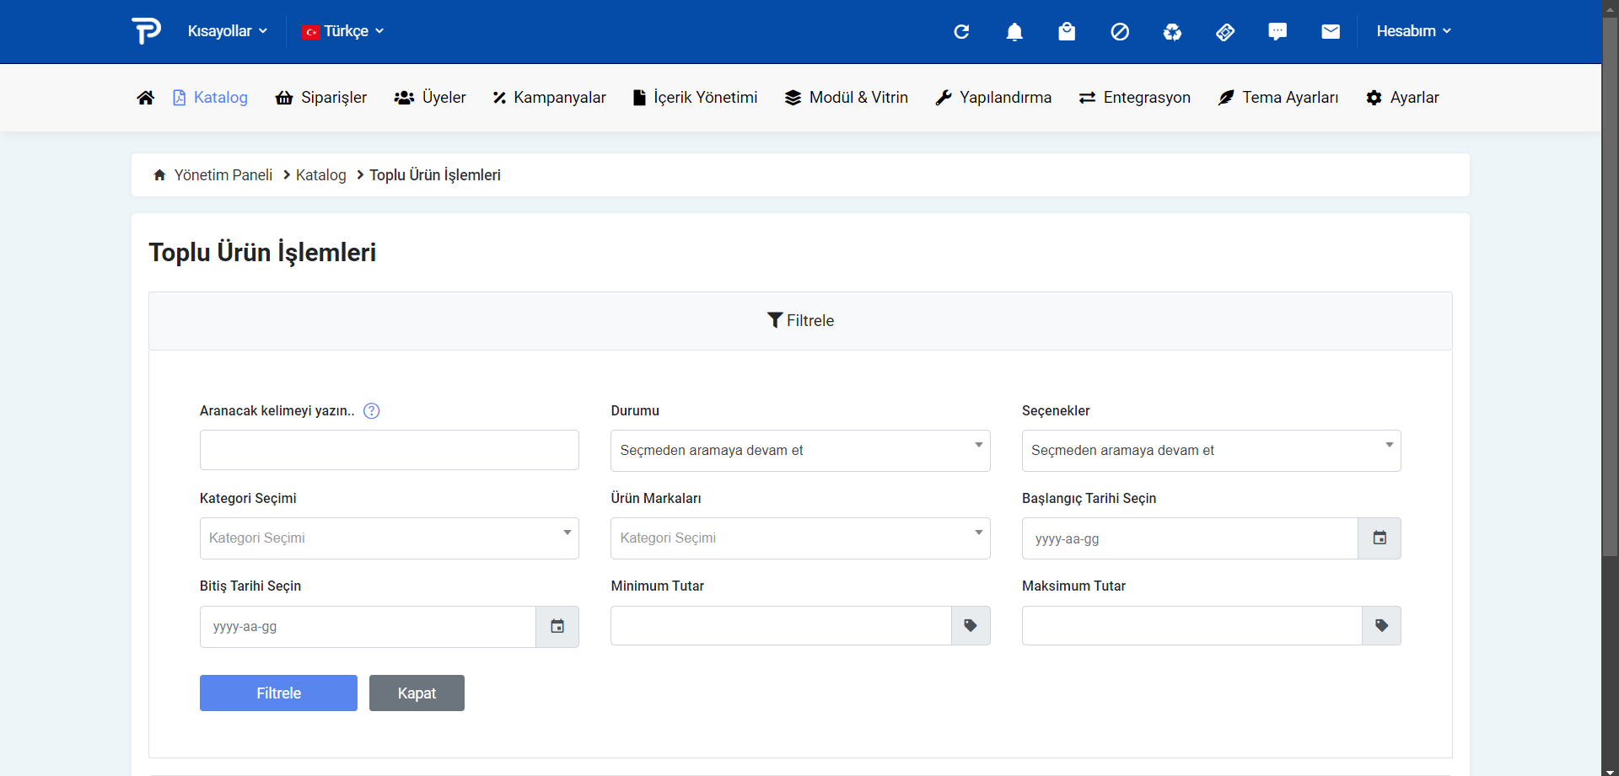The height and width of the screenshot is (776, 1619).
Task: Click the recycle icon in top bar
Action: [x=1172, y=32]
